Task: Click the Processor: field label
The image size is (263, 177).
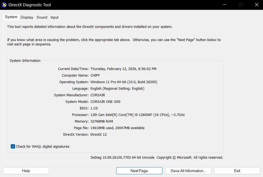Action: 80,115
